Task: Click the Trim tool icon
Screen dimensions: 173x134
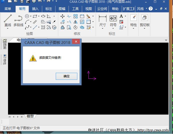Action: tap(69, 16)
